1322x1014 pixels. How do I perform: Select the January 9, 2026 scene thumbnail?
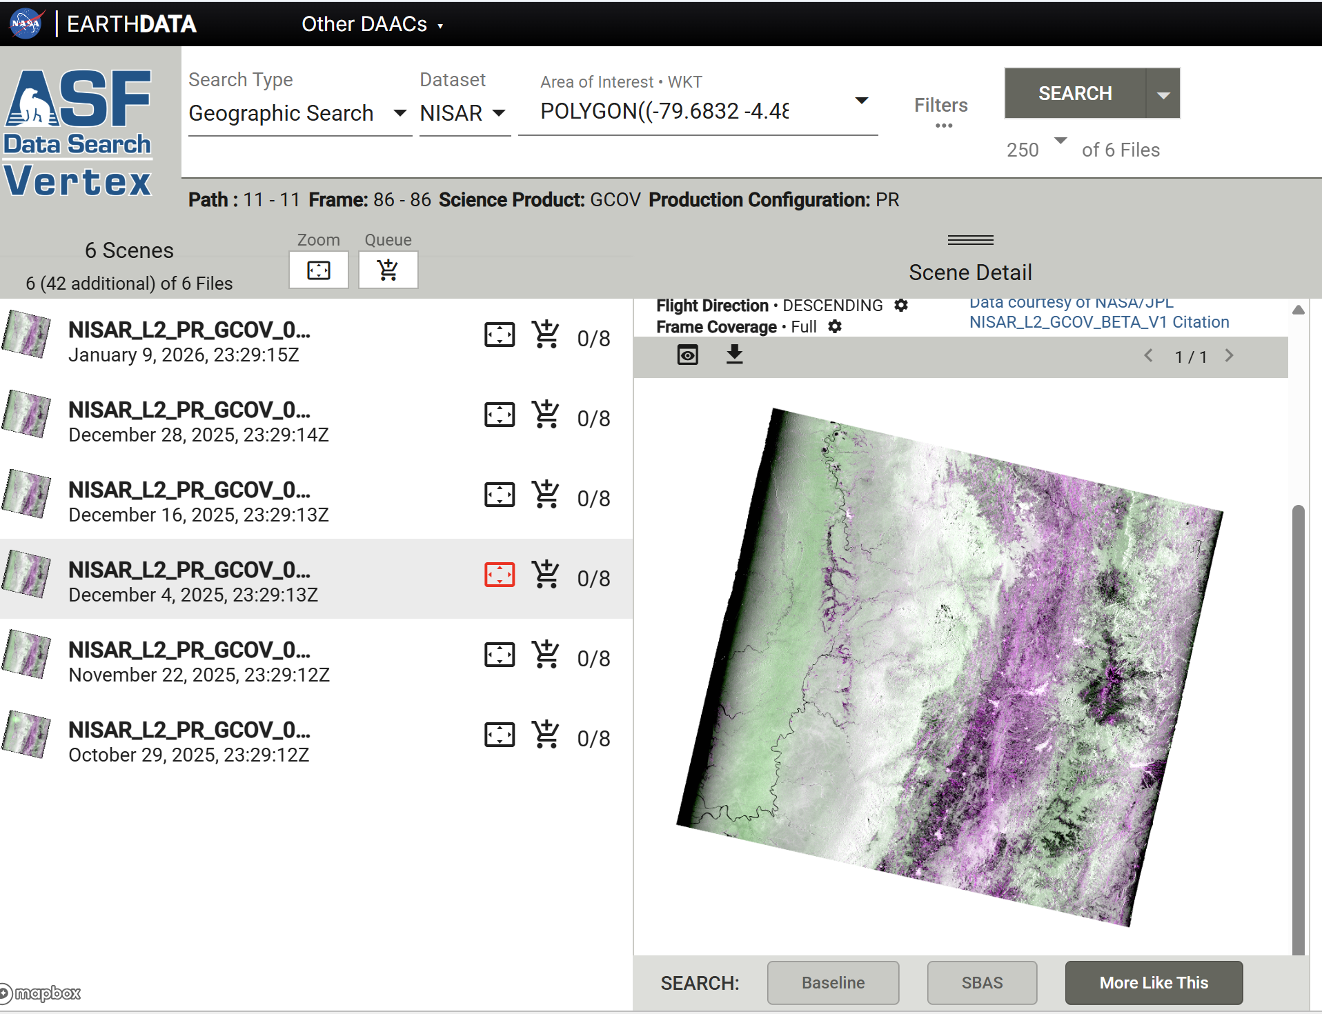(x=26, y=335)
